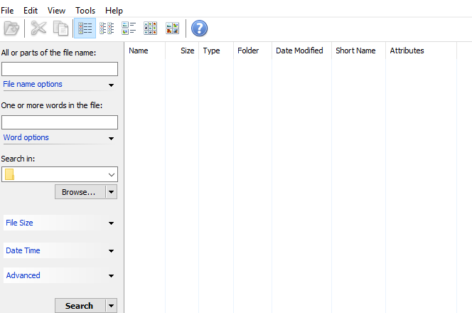Click the scissors cut icon
This screenshot has height=313, width=472.
pyautogui.click(x=38, y=28)
